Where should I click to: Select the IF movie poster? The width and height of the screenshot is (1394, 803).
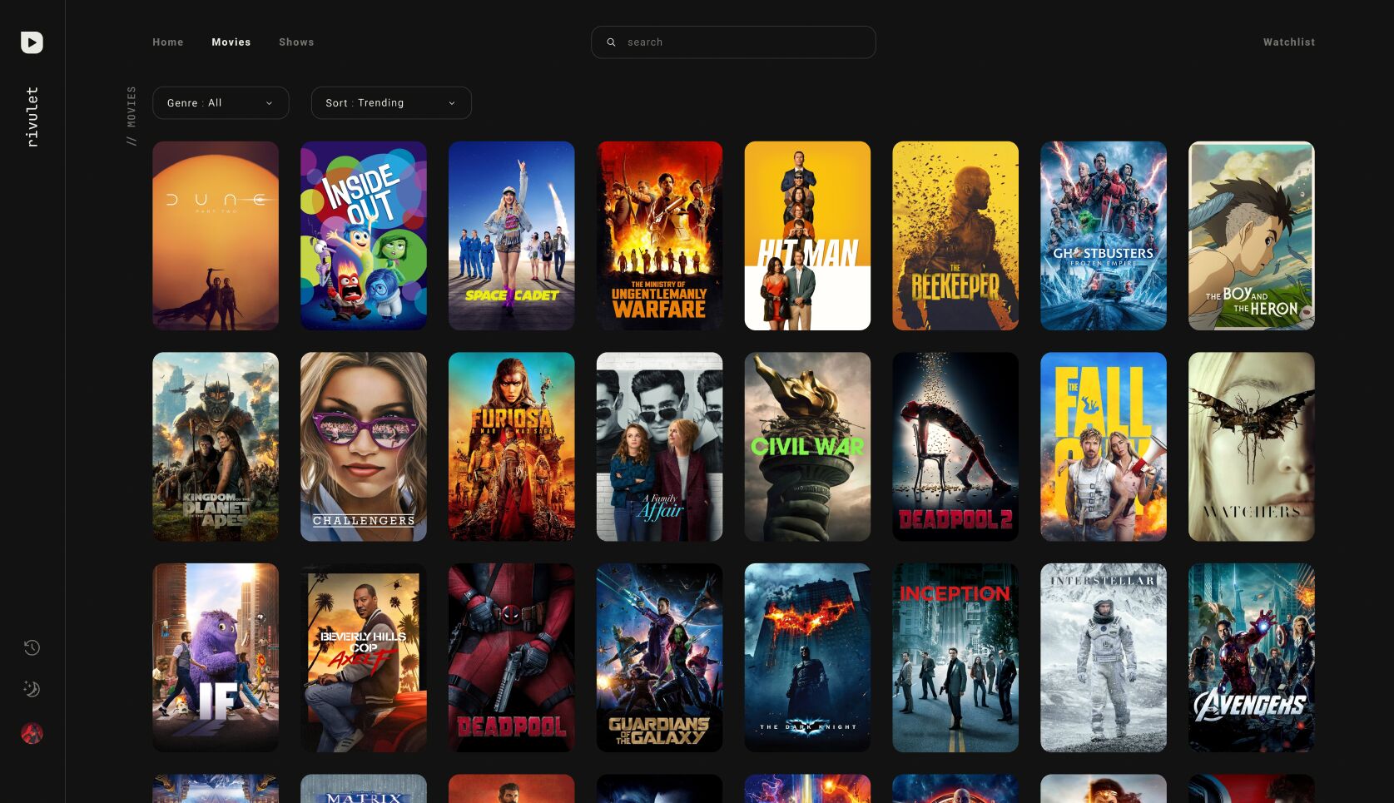(216, 658)
